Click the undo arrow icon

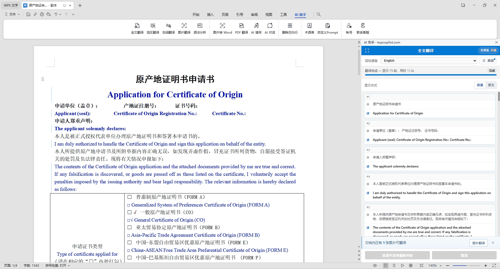tap(56, 14)
